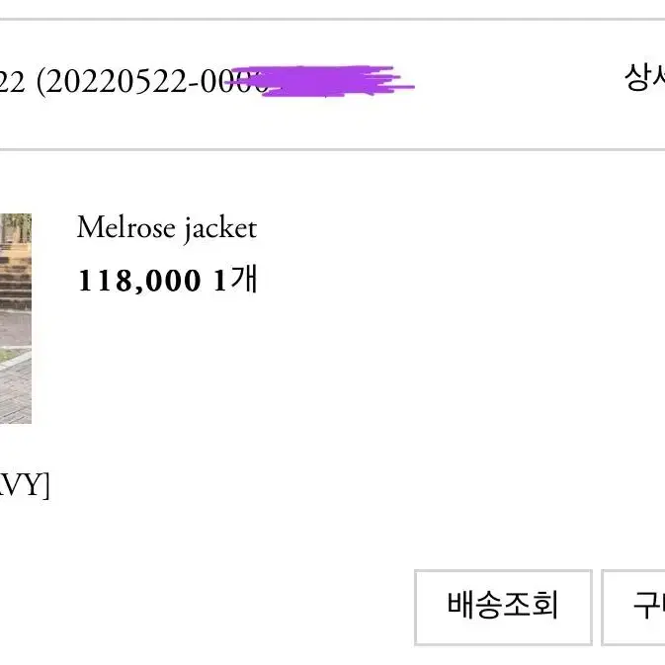Viewport: 665px width, 665px height.
Task: Select the 118,000 price text
Action: [139, 281]
